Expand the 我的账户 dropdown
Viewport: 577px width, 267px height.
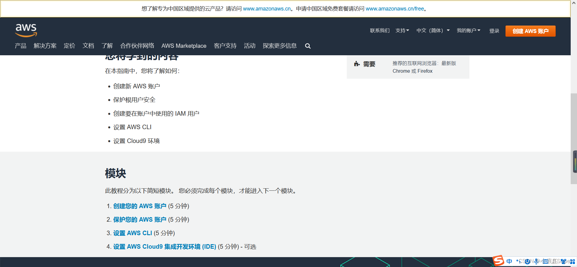point(469,30)
